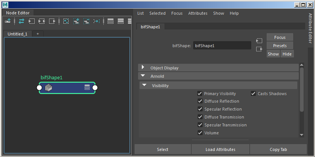
Task: Add selected nodes to graph icon
Action: point(76,21)
